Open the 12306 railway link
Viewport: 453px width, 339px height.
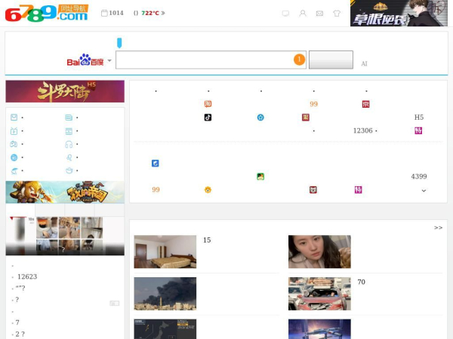(363, 130)
